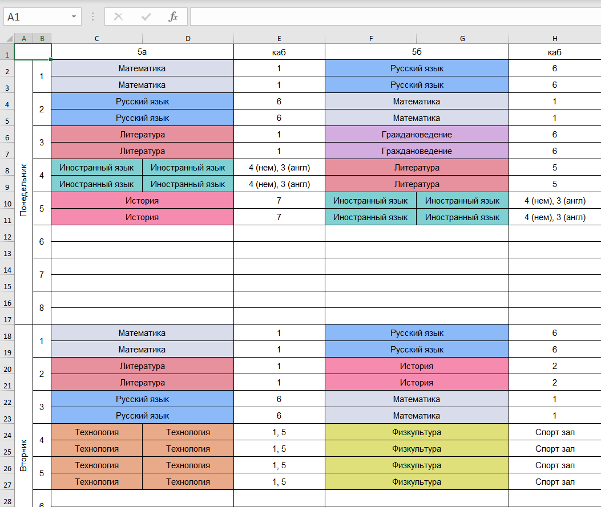Select the 'Понедельник' vertical day cell

point(24,192)
